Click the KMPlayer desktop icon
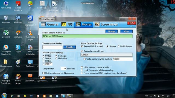175x98 pixels. click(18, 19)
